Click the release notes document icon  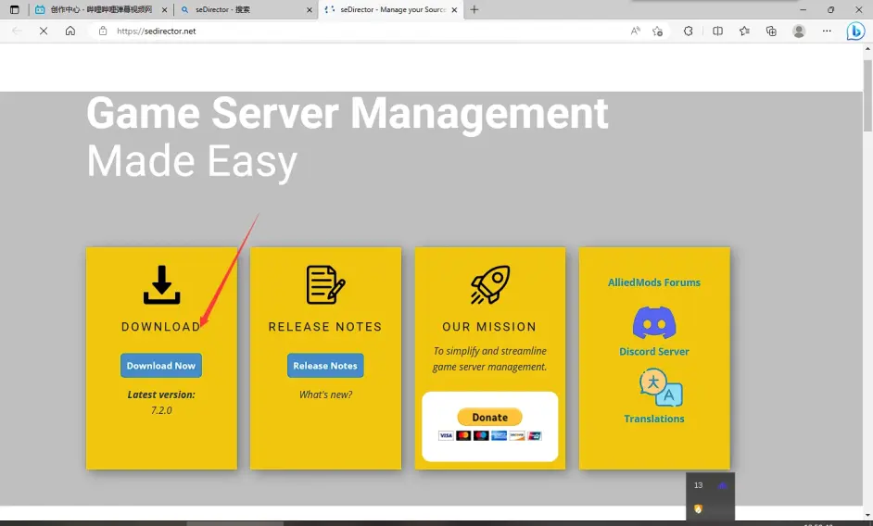point(325,285)
